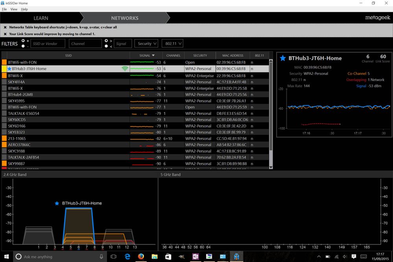Screen dimensions: 393x262
Task: Select the SKYC9188 network row
Action: click(x=135, y=151)
